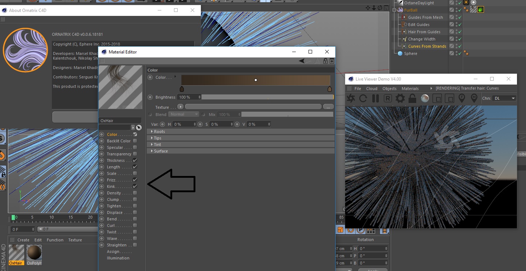Open the Create menu in material manager
The height and width of the screenshot is (271, 526).
pyautogui.click(x=23, y=240)
